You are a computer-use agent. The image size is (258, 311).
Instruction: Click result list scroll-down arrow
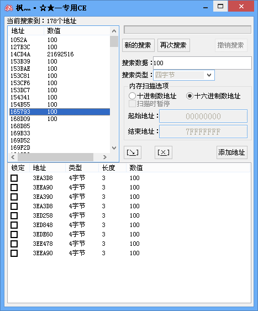click(114, 148)
